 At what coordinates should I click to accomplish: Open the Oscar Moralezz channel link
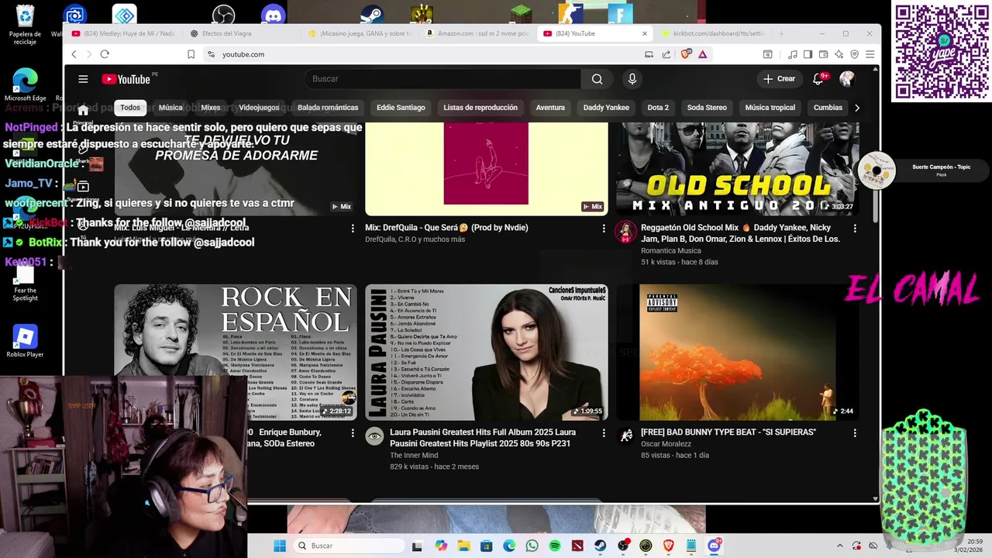pyautogui.click(x=666, y=444)
